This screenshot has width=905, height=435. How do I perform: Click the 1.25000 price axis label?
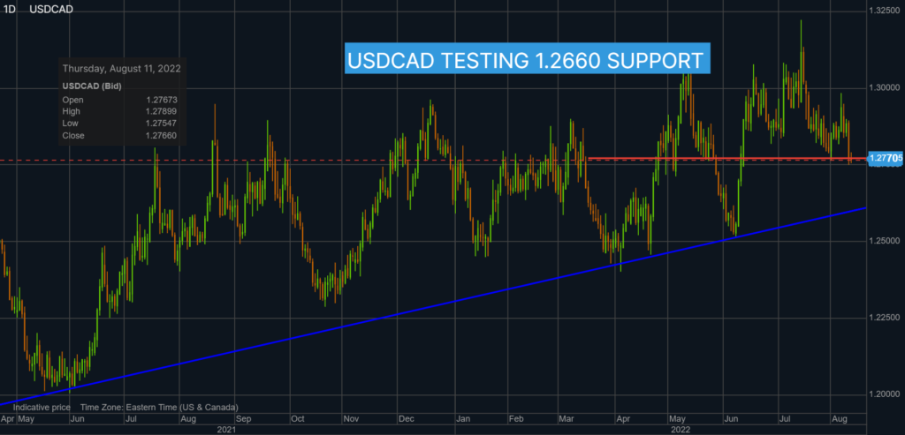[x=886, y=241]
